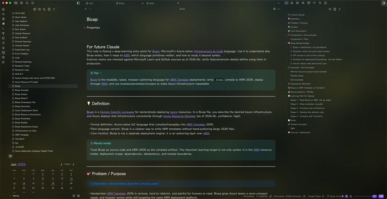Screen dimensions: 387x199
Task: Open graph/branch icon in left ribbon
Action: point(3,33)
